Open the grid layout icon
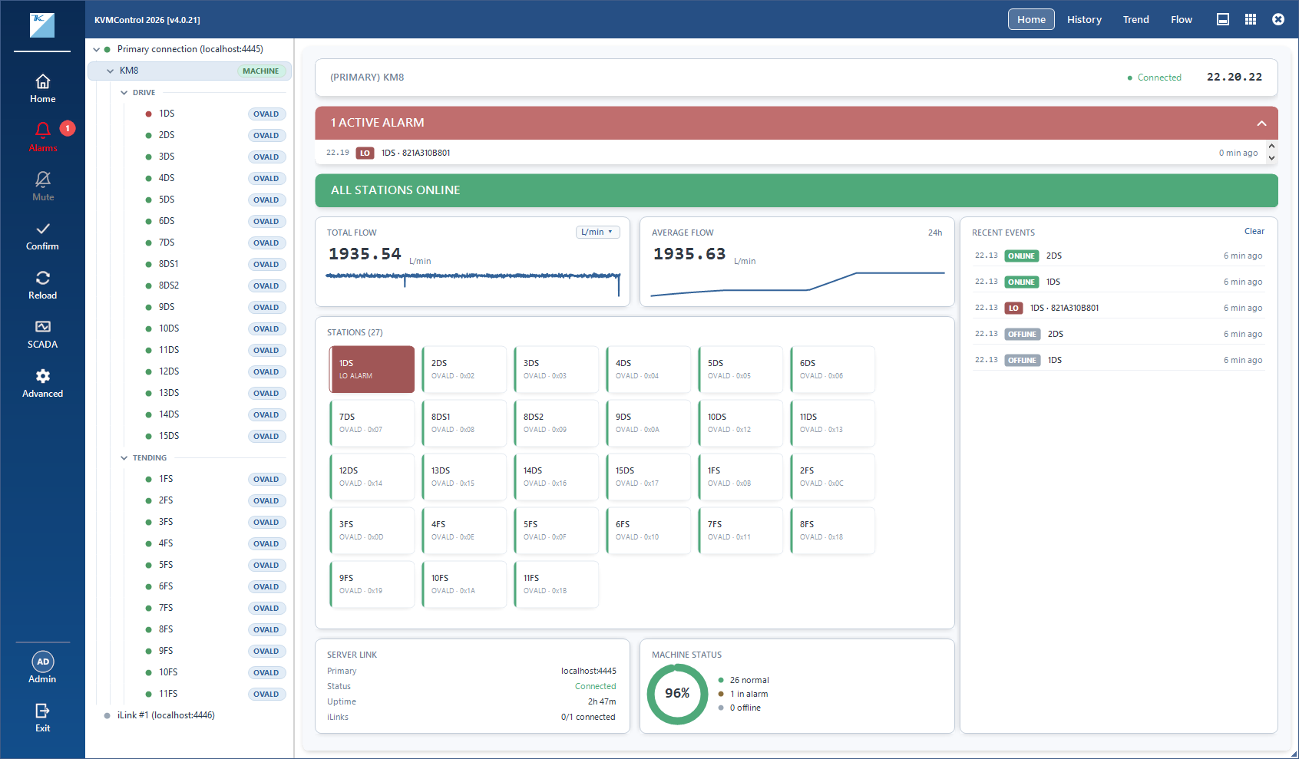The height and width of the screenshot is (759, 1299). [1251, 19]
